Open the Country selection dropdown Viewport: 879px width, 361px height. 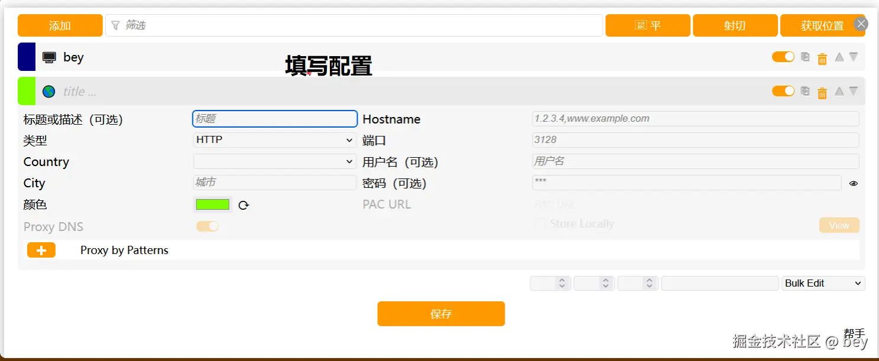coord(274,161)
